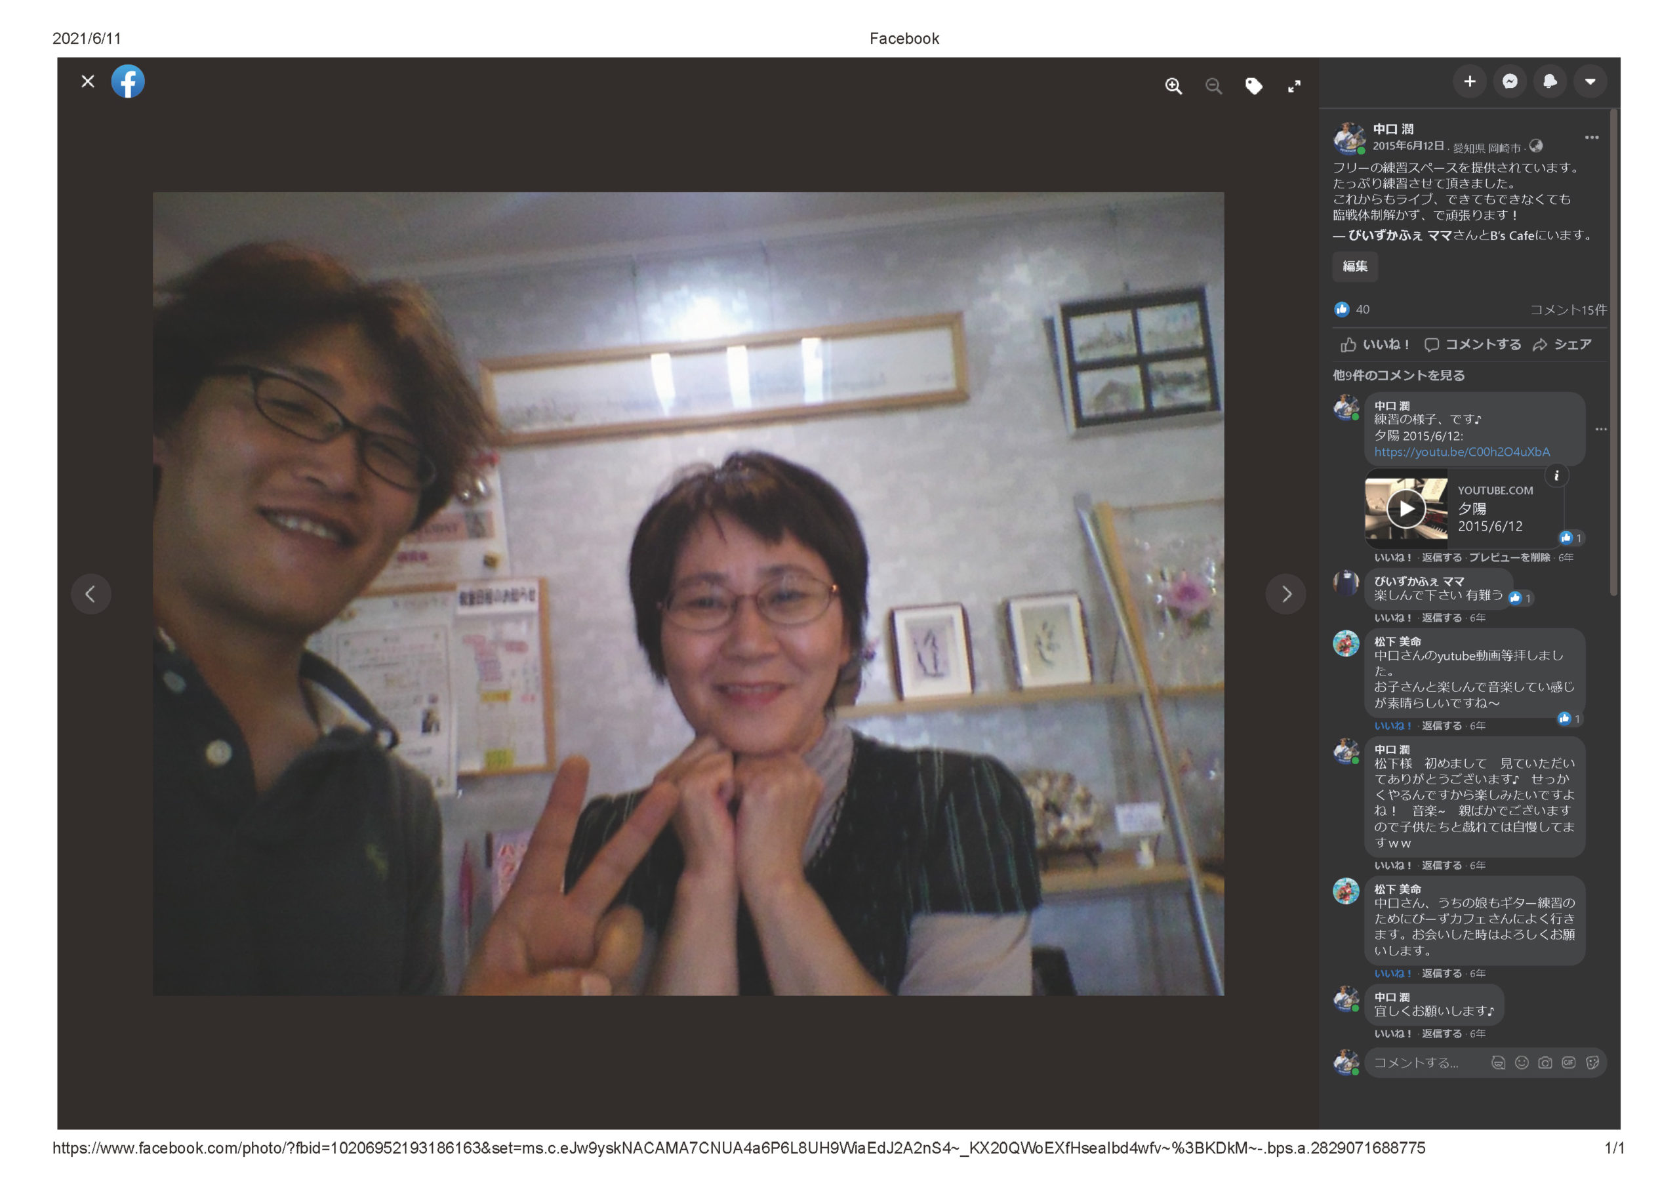
Task: Like びいずかふぇ ママ's comment
Action: click(x=1392, y=618)
